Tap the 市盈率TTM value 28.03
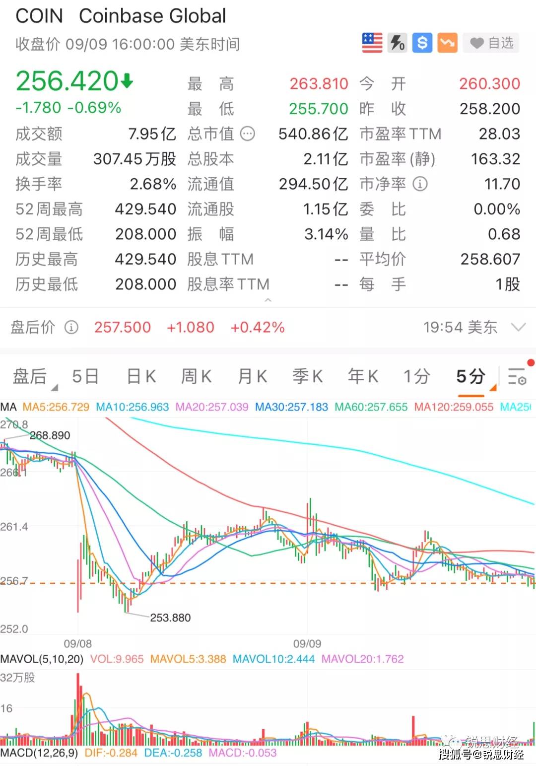 pyautogui.click(x=499, y=134)
